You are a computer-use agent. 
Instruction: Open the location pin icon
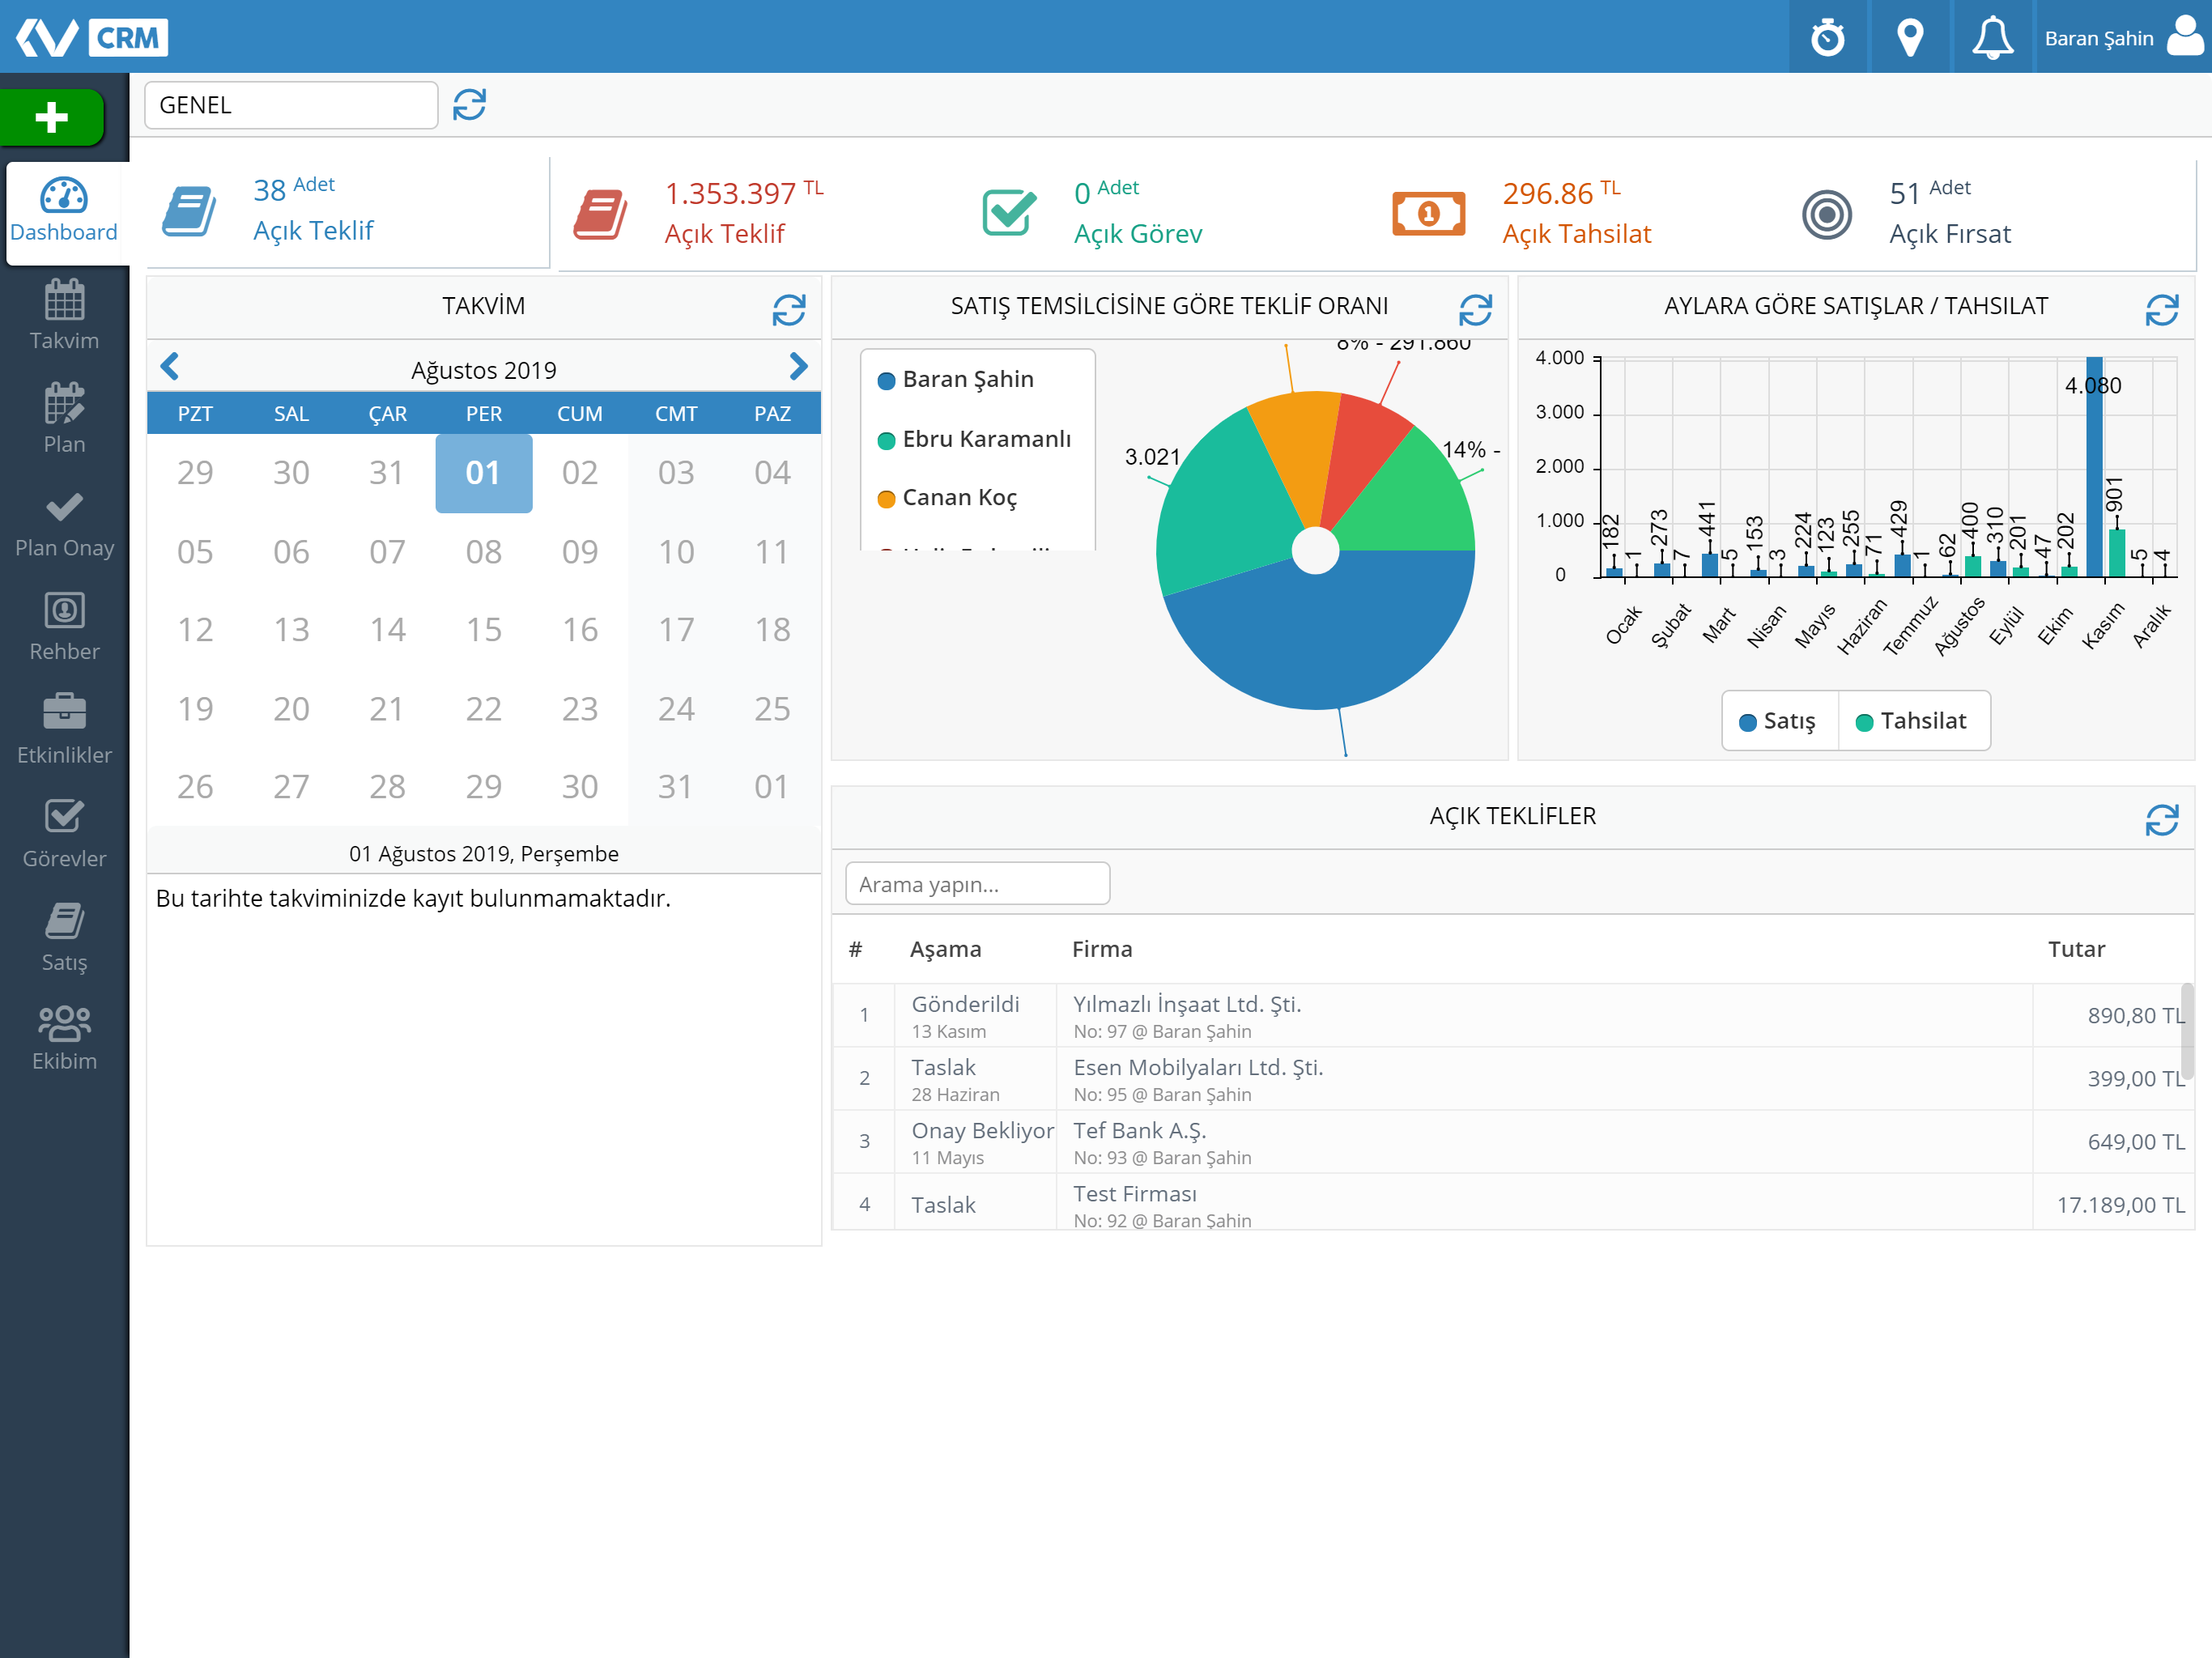tap(1910, 38)
